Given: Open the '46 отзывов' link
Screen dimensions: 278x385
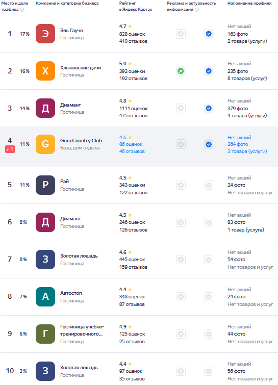Looking at the screenshot, I should (x=132, y=151).
